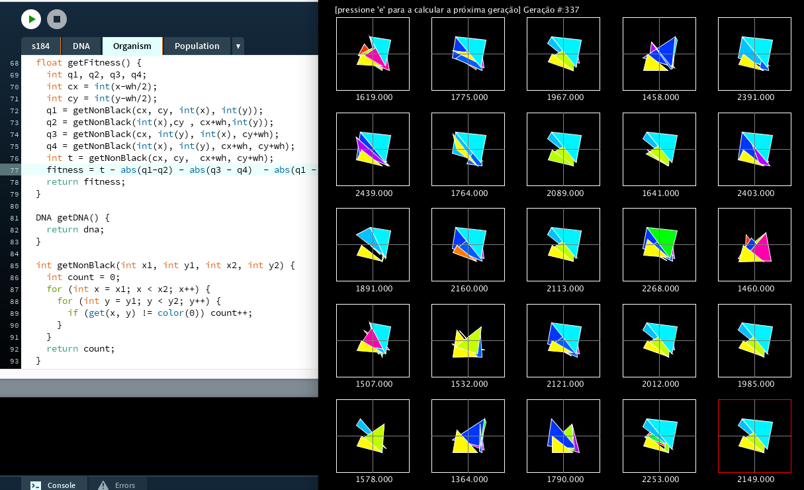
Task: Select organism thumbnail with fitness 1619.000
Action: click(373, 54)
